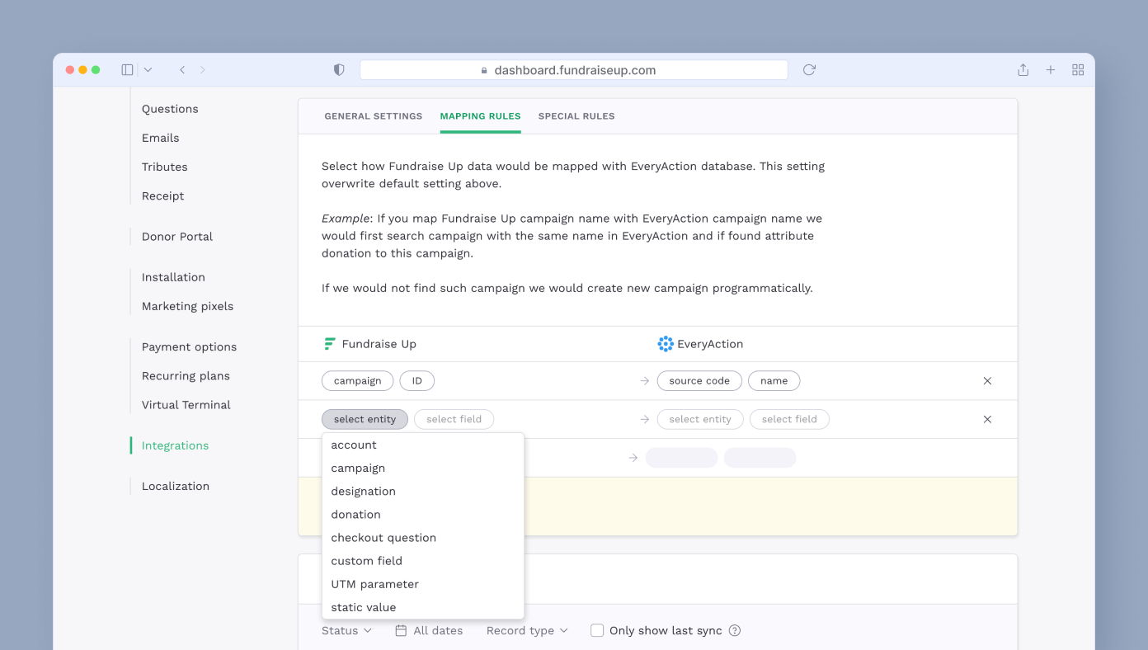
Task: Choose campaign from entity list
Action: (423, 468)
